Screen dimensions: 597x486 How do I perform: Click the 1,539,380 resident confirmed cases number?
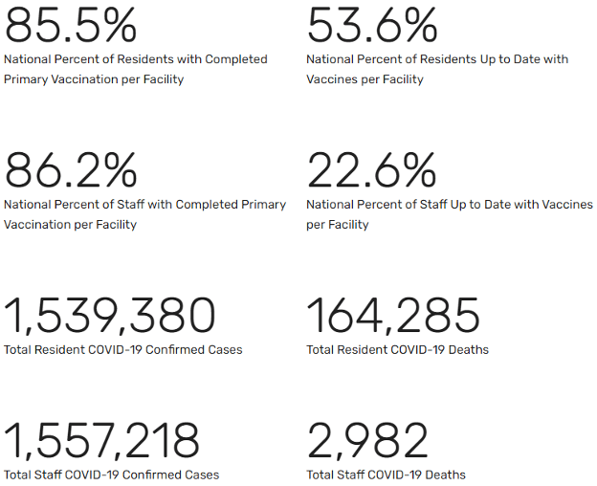[110, 316]
